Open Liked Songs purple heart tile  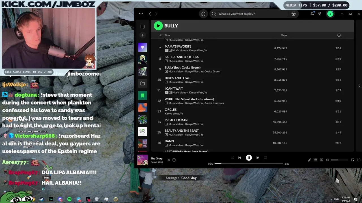[x=143, y=47]
